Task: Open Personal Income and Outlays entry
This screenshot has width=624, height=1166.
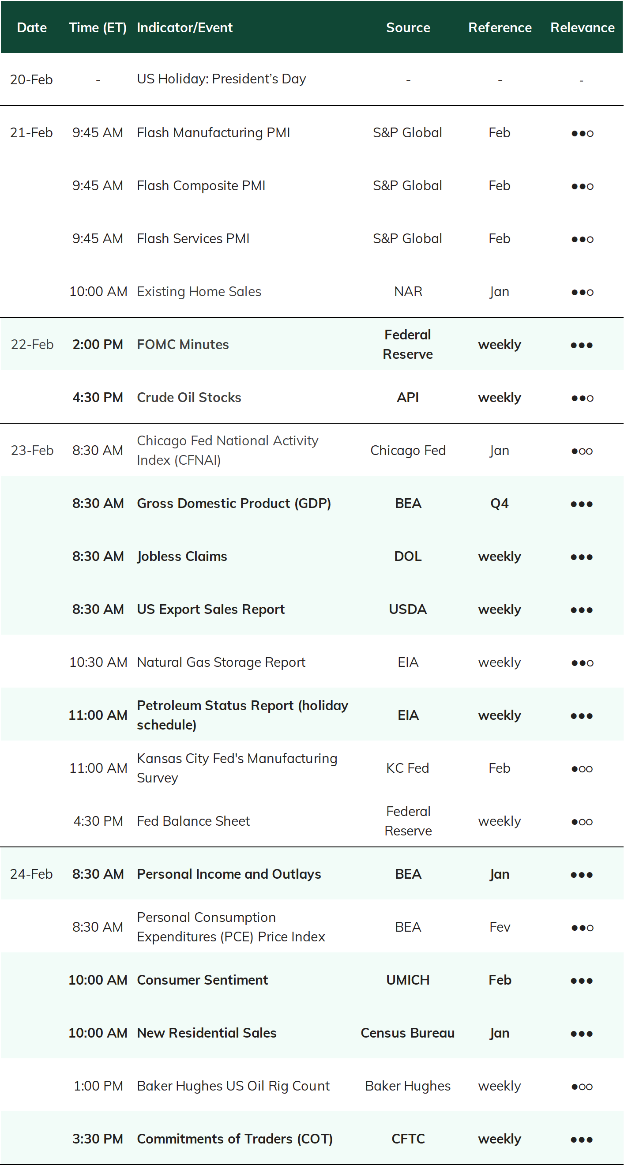Action: pyautogui.click(x=229, y=874)
